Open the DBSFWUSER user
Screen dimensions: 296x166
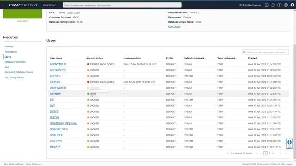(x=58, y=88)
